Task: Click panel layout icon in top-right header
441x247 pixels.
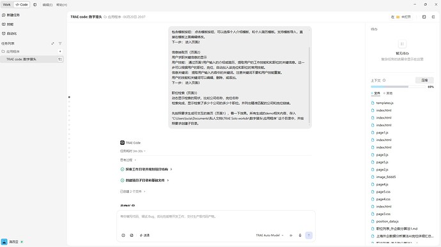Action: point(424,17)
